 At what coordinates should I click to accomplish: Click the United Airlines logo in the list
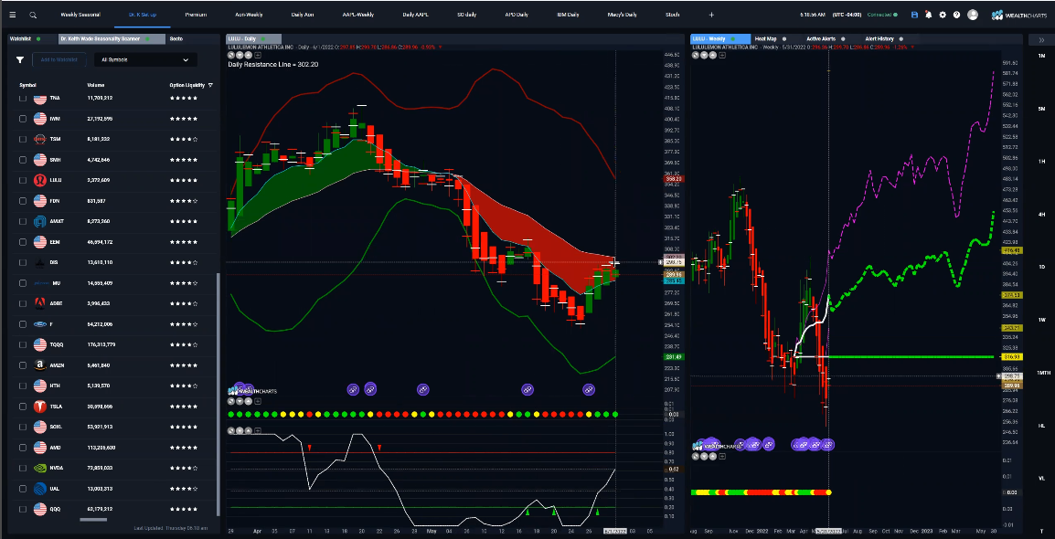(39, 489)
